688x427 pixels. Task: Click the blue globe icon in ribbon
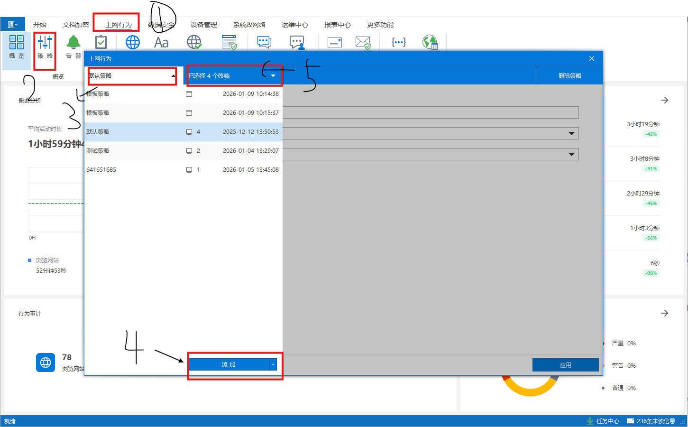[133, 43]
